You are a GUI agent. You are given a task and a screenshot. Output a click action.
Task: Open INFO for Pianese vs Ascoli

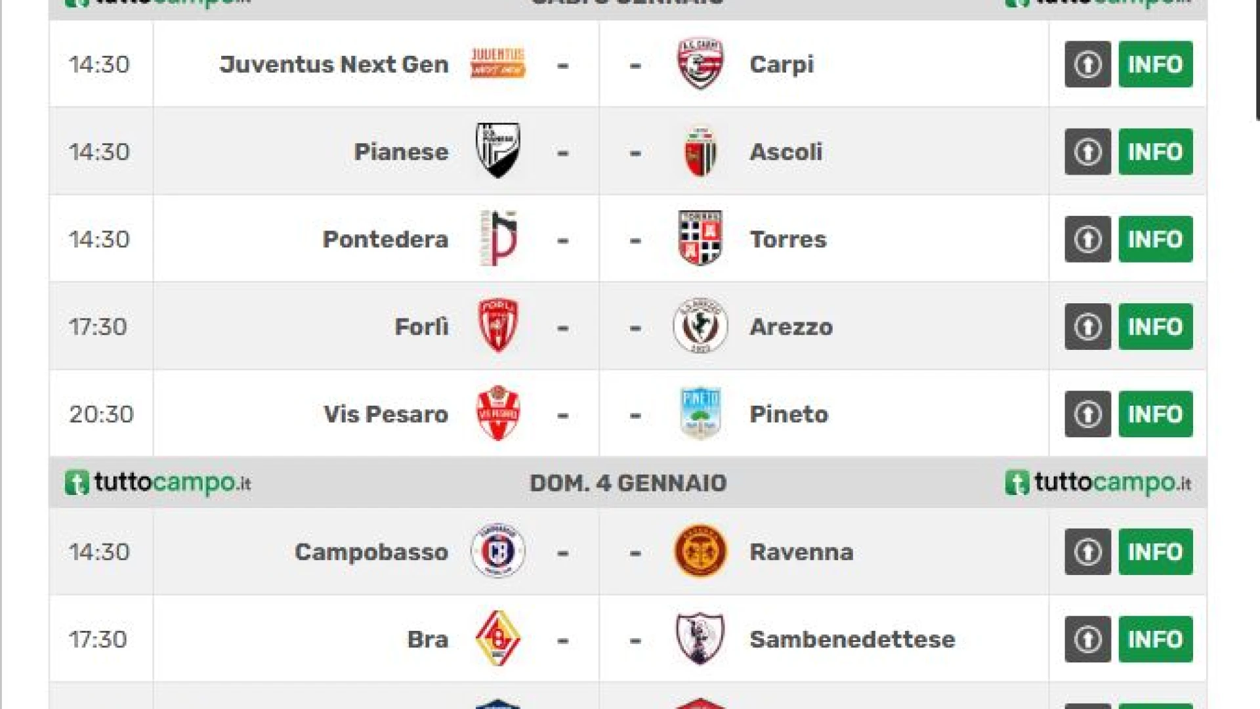(x=1155, y=152)
